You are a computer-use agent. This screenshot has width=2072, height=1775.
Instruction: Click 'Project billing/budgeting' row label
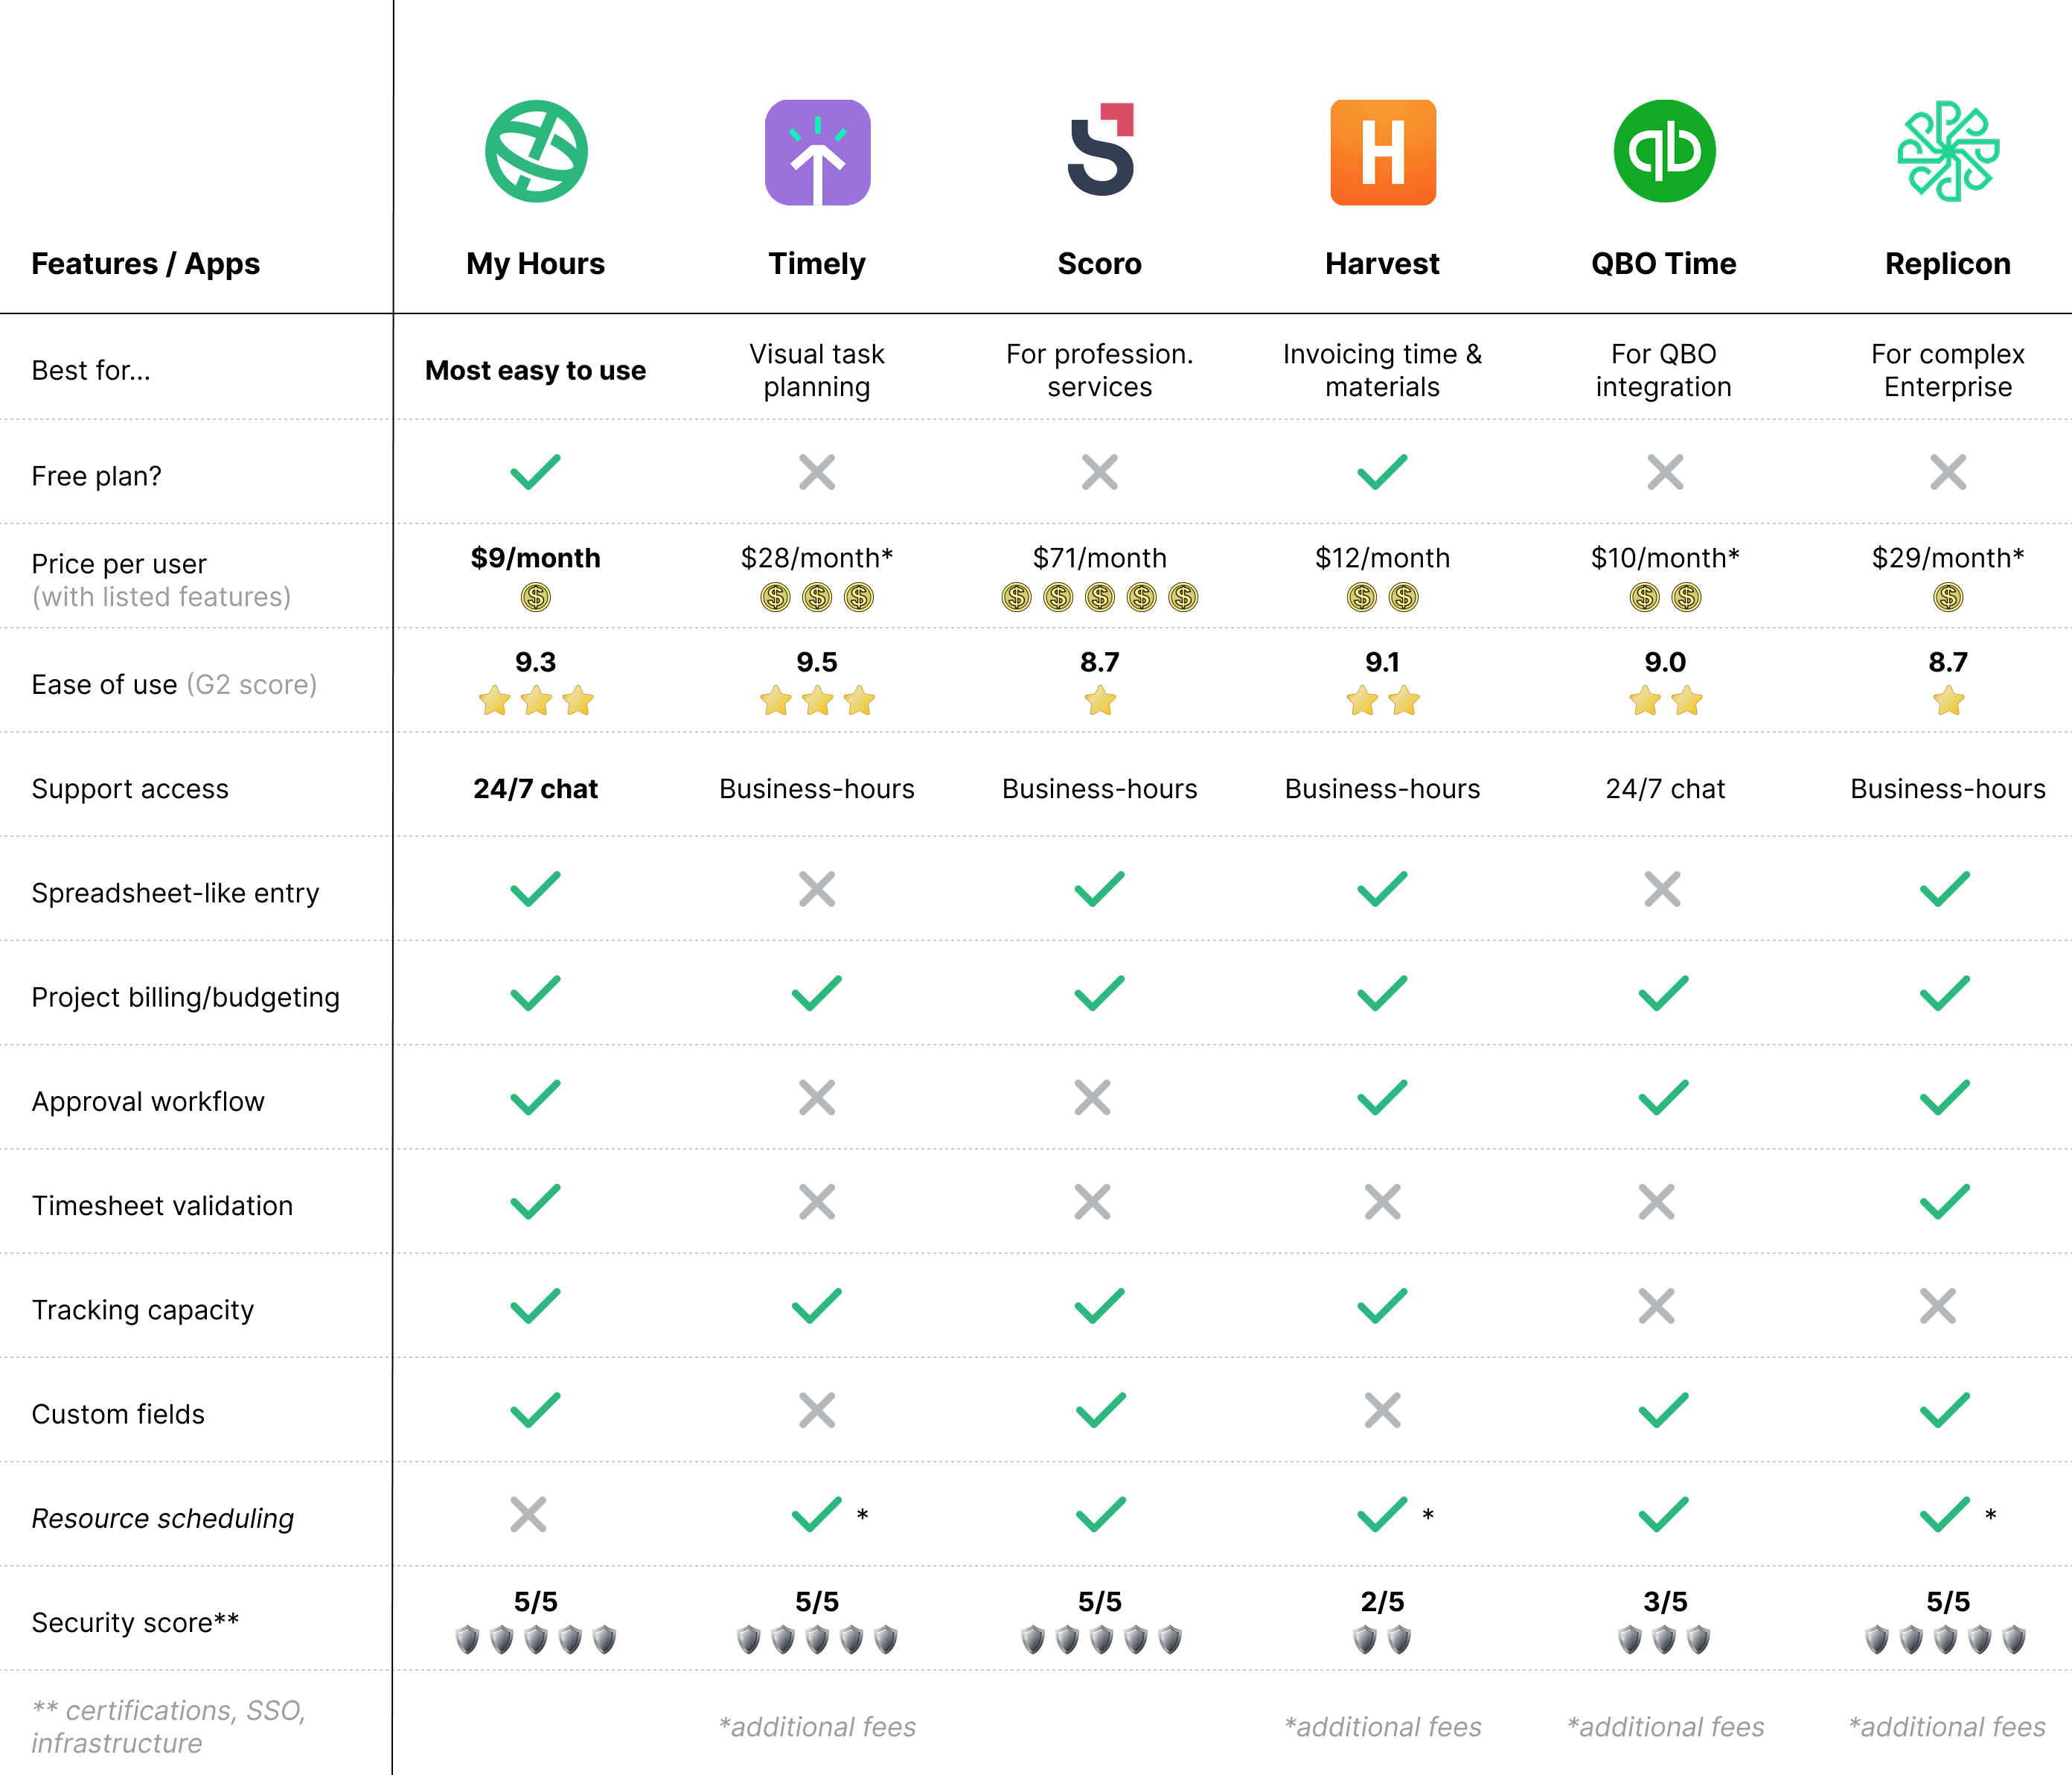(x=186, y=996)
